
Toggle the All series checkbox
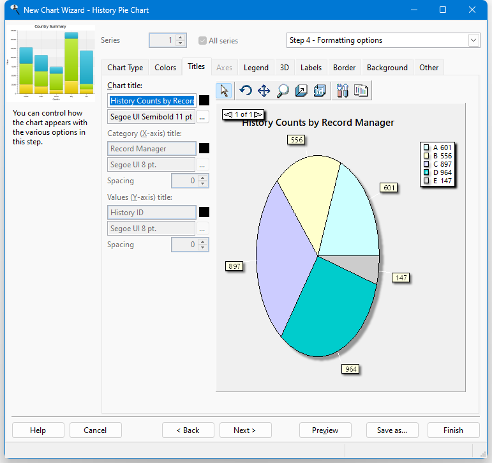point(203,40)
